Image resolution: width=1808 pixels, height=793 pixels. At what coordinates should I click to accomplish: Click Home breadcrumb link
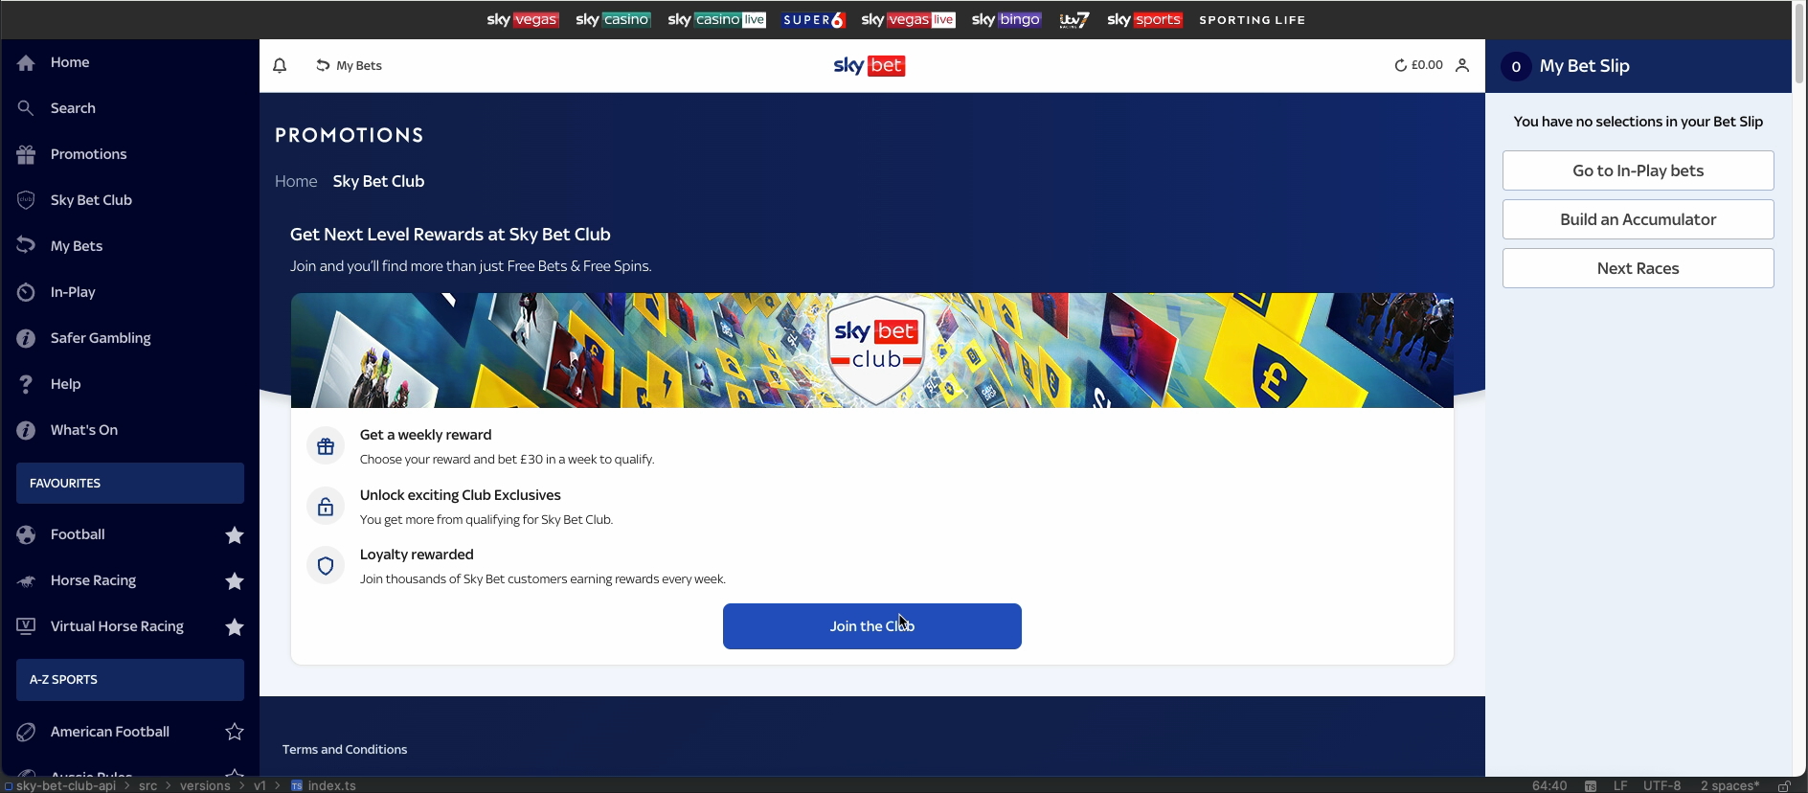coord(296,181)
